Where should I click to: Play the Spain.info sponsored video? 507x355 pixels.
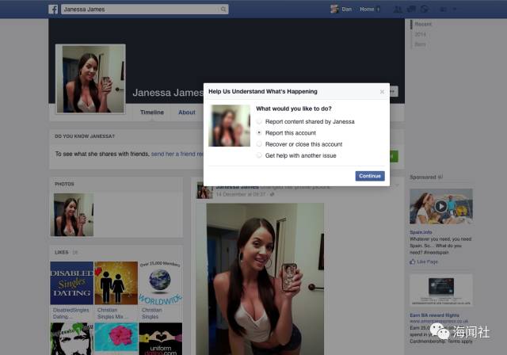pyautogui.click(x=440, y=206)
